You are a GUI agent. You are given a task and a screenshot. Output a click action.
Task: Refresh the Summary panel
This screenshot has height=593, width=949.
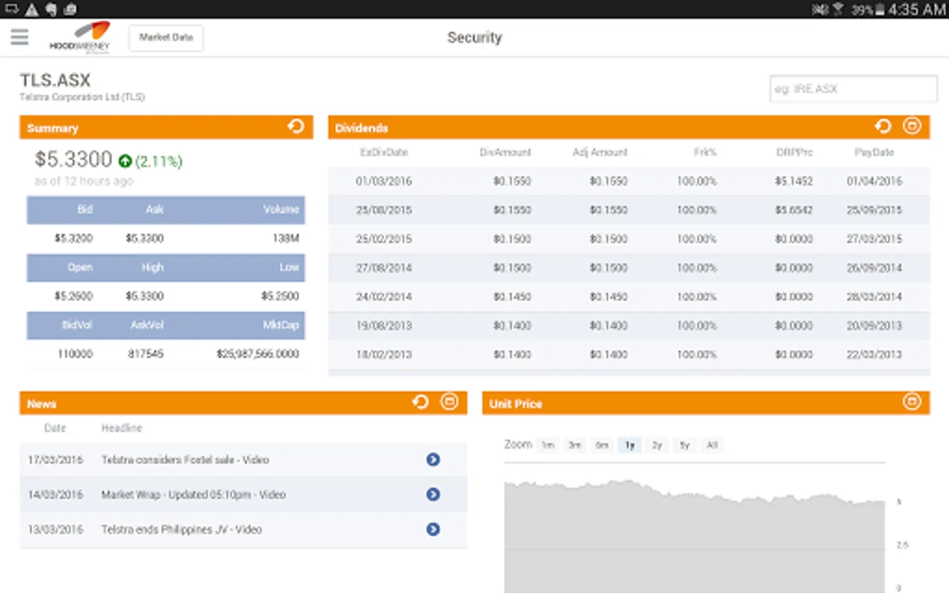296,126
